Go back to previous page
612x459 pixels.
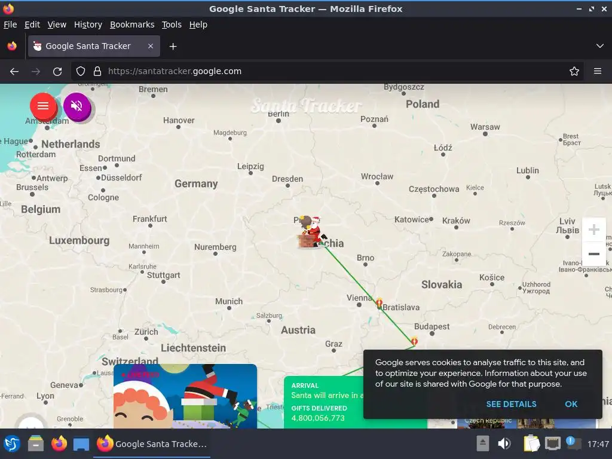14,72
